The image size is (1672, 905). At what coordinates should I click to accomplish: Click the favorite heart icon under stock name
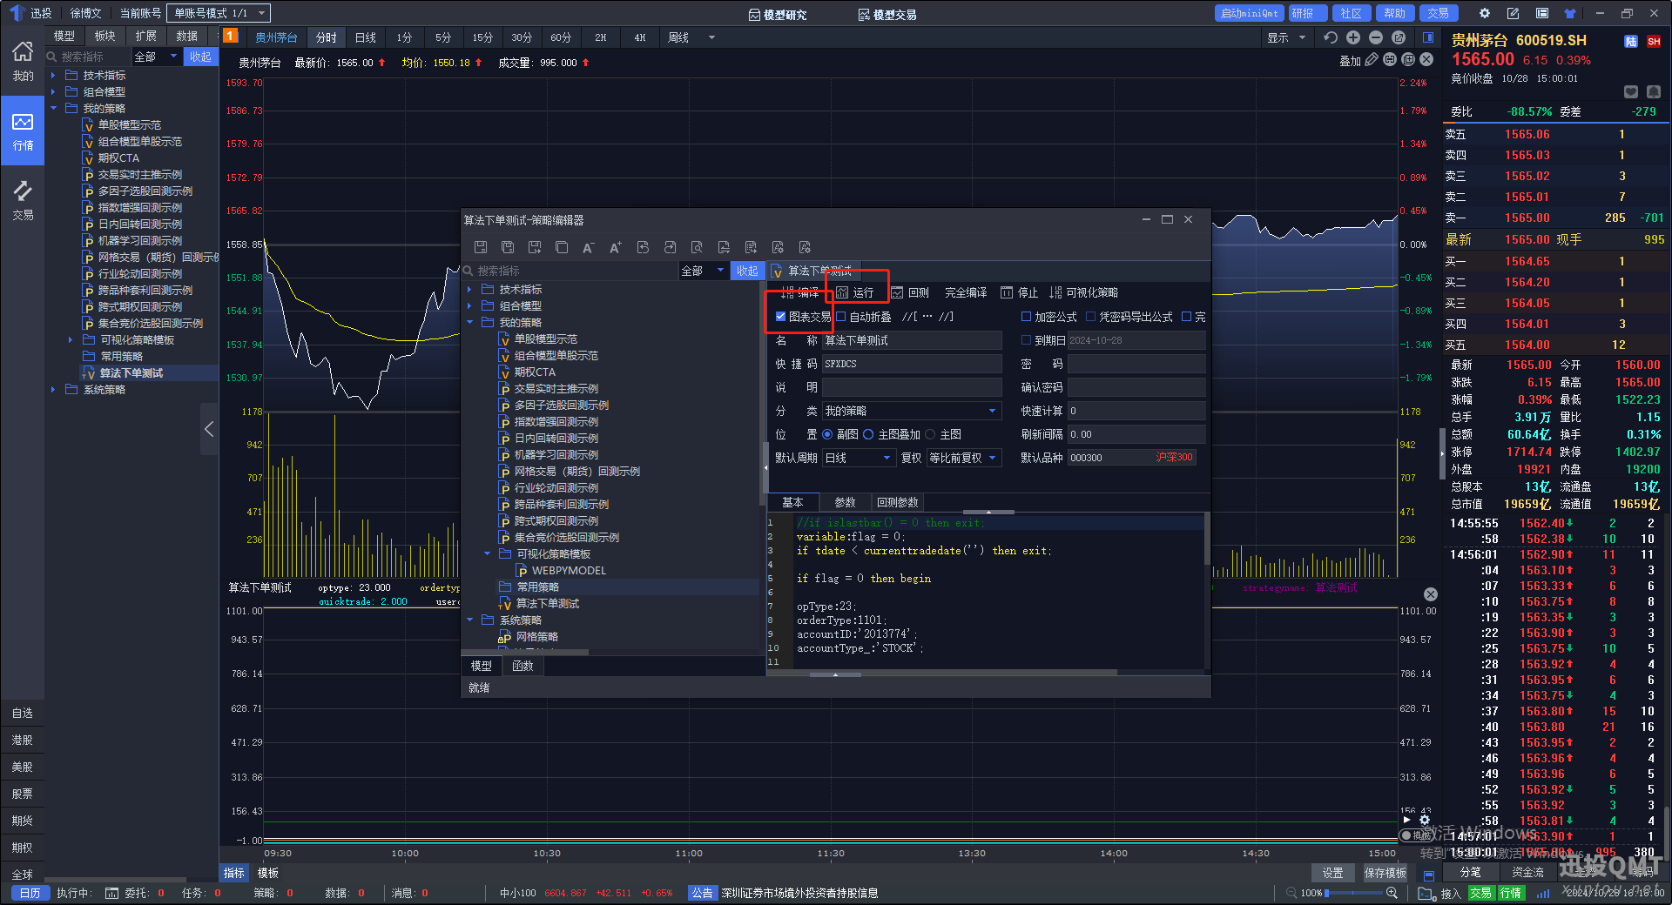tap(1631, 92)
